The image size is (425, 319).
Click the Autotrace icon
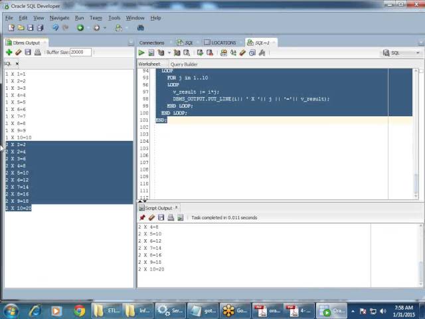[177, 53]
